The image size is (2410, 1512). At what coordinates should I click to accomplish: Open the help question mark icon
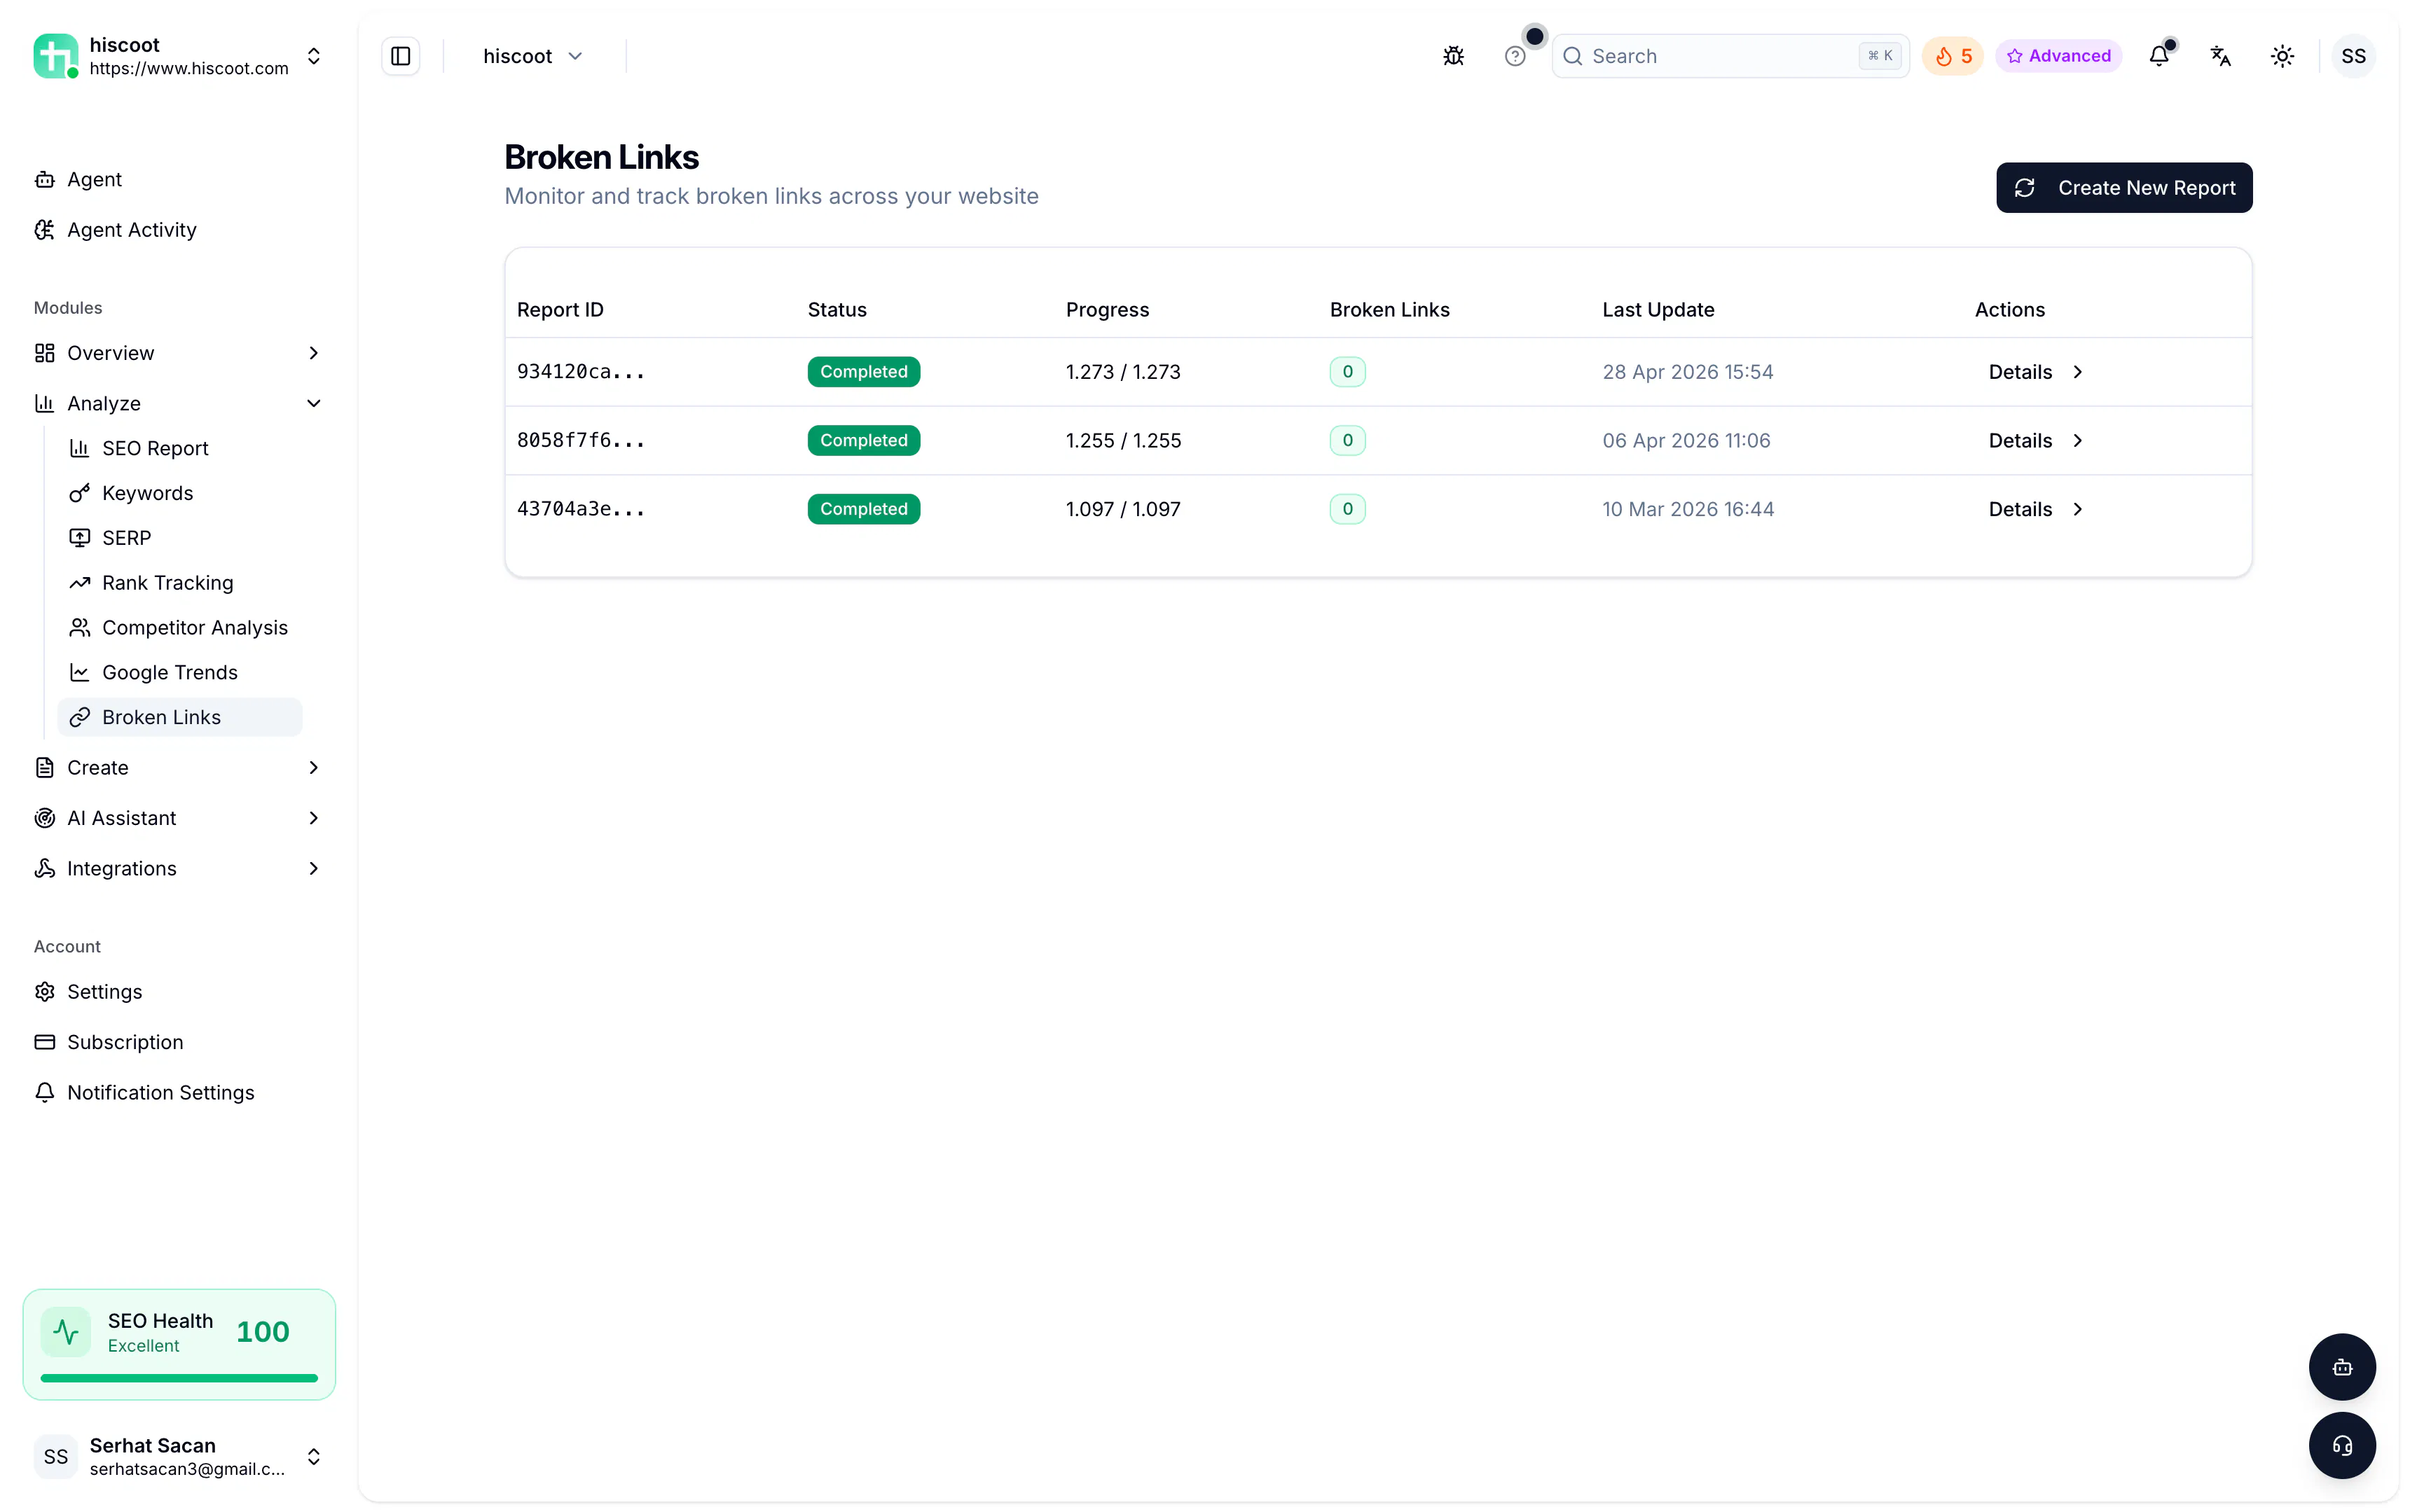coord(1515,56)
